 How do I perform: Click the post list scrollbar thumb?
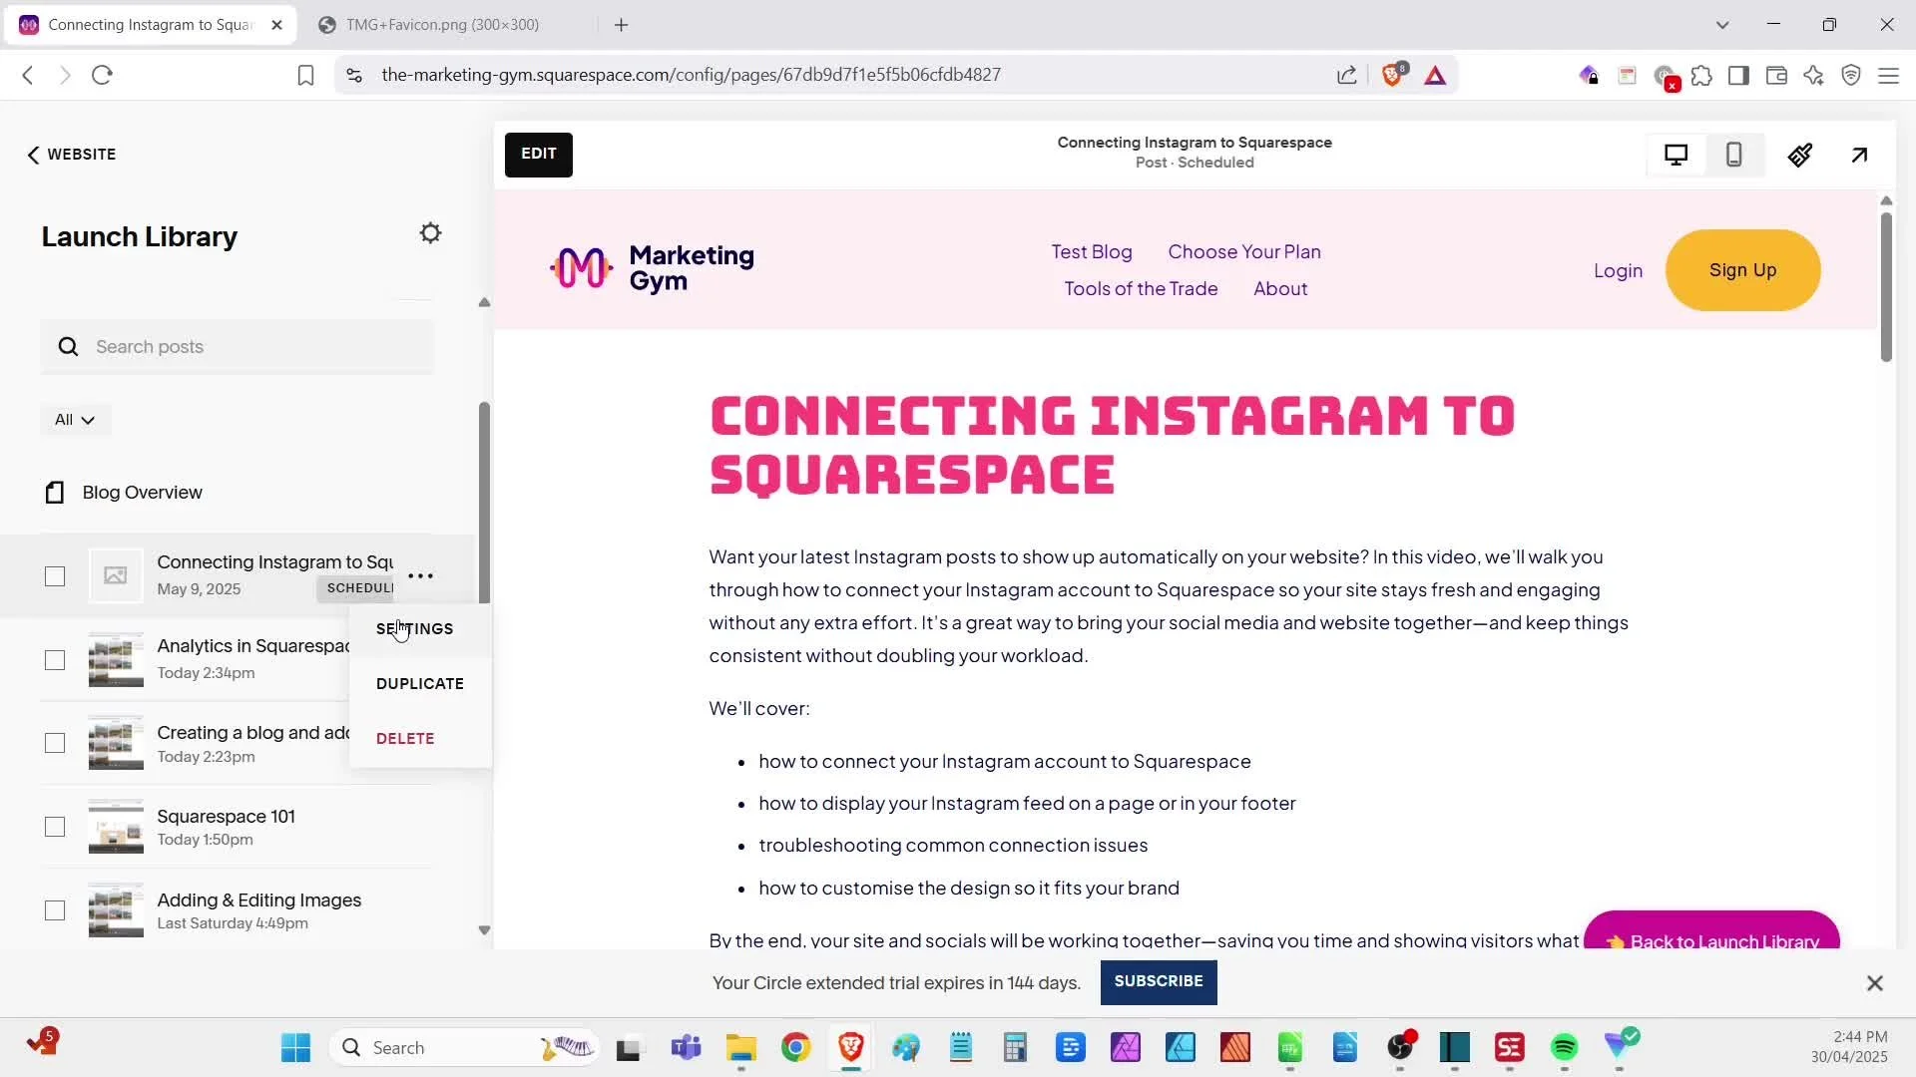484,503
